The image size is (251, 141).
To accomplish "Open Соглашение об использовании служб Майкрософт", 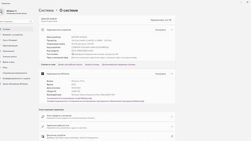I will (x=69, y=98).
